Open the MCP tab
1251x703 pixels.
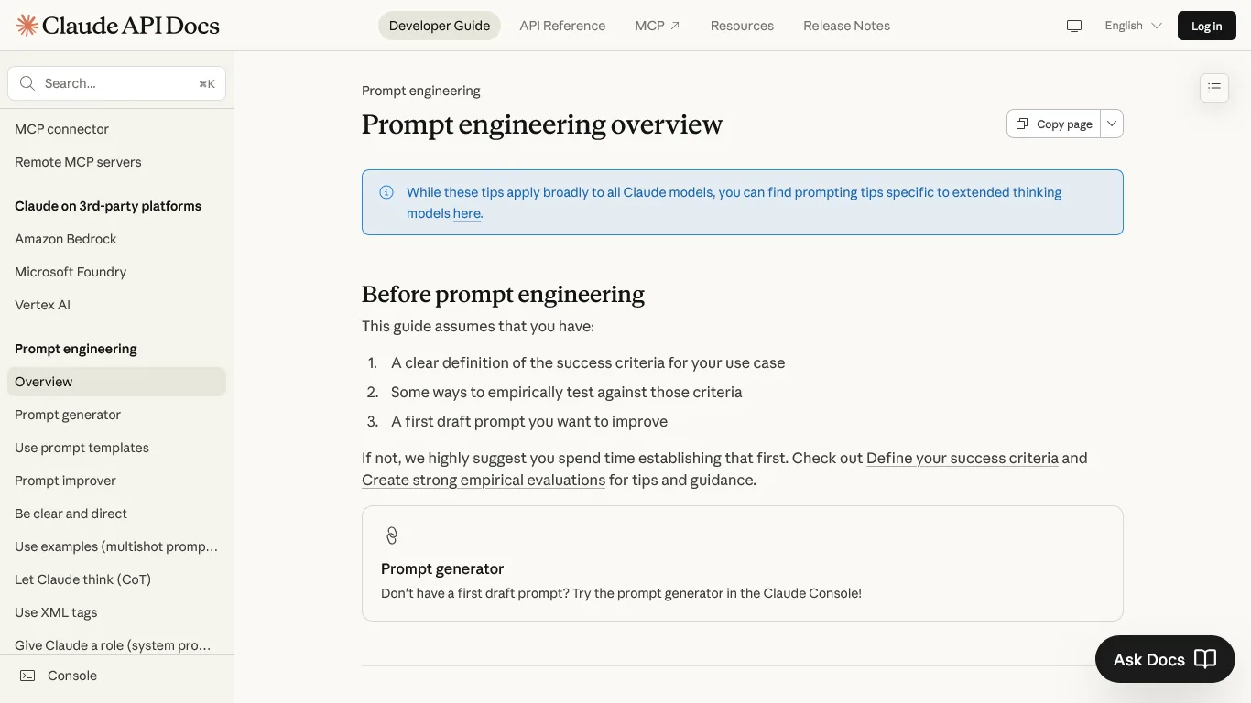(658, 26)
